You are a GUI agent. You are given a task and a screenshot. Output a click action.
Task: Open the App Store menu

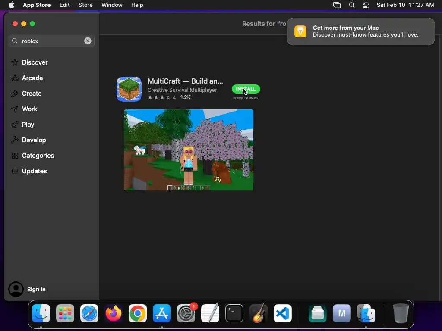click(37, 5)
